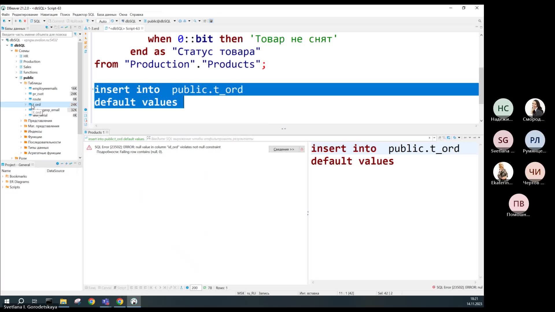Click the transaction log clock icon
555x312 pixels.
click(x=112, y=21)
